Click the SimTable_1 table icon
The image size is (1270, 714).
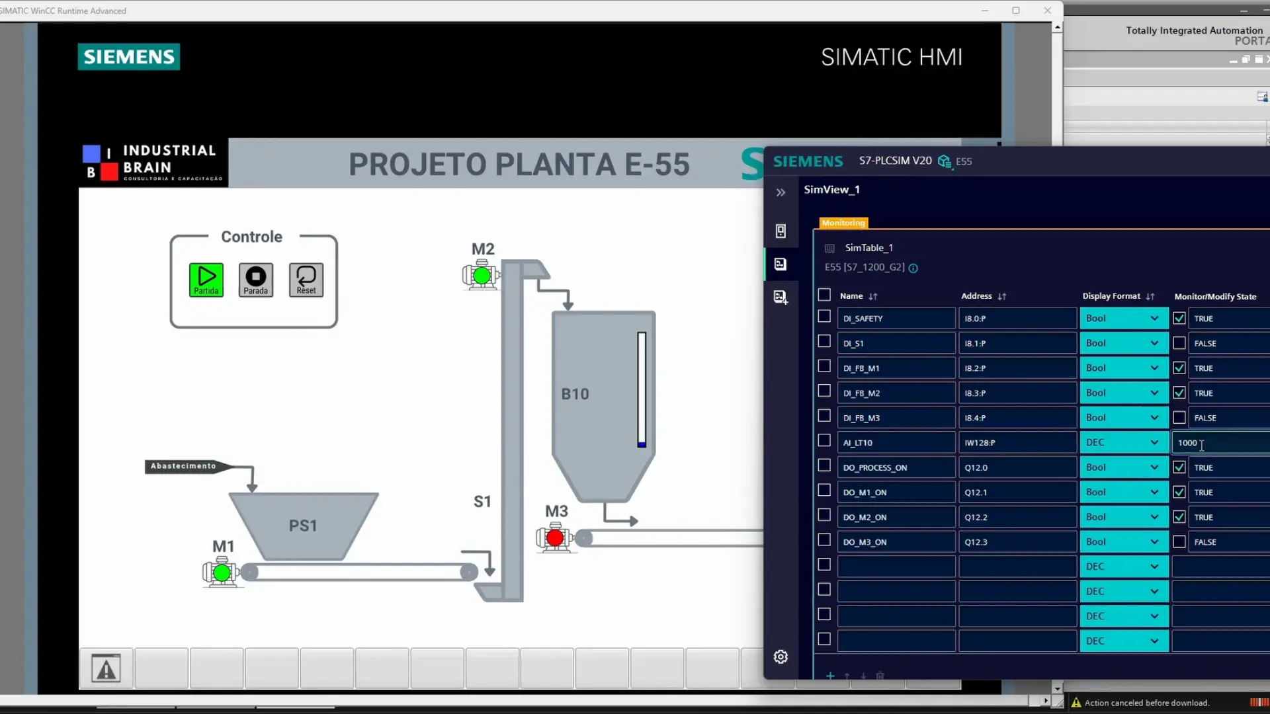tap(830, 249)
